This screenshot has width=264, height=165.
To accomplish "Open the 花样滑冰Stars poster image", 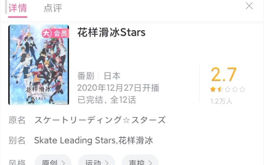I will (x=39, y=65).
